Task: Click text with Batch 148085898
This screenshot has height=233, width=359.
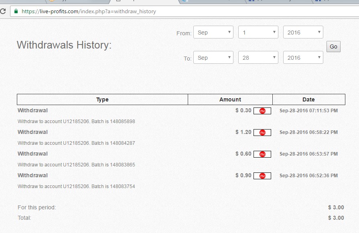Action: coord(76,121)
